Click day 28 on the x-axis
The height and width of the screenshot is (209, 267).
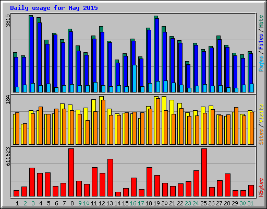click(227, 203)
